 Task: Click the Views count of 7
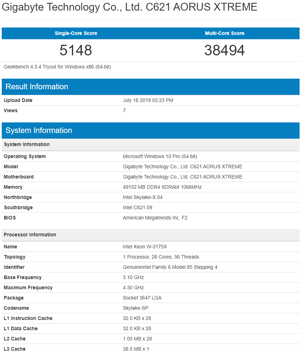[124, 110]
